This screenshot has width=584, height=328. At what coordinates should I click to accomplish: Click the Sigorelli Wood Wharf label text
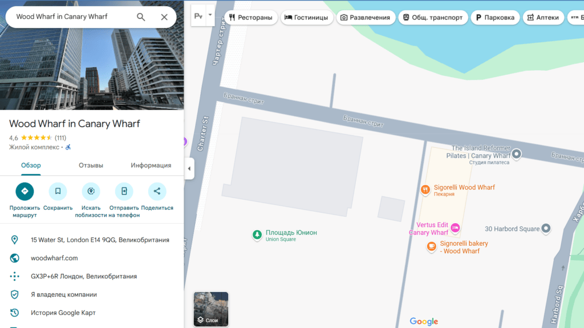(464, 188)
